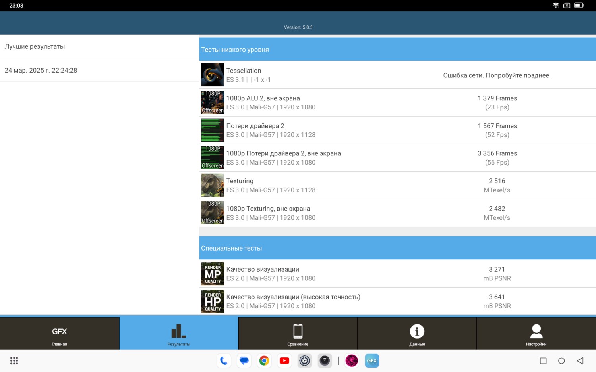Screen dimensions: 596x372
Task: Tap the 1080p Texturing, вне экрана title
Action: click(268, 209)
